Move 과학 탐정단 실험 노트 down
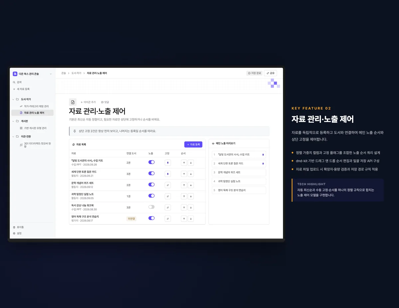 click(x=191, y=196)
